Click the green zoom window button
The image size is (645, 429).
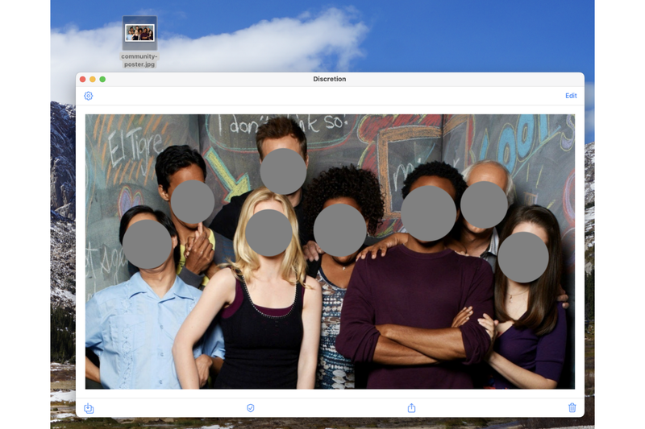tap(102, 79)
